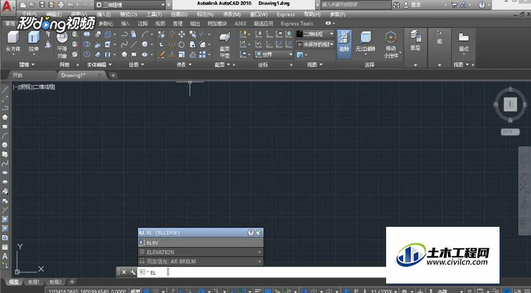Image resolution: width=531 pixels, height=293 pixels.
Task: Select the ELEVATION suggestion
Action: click(x=200, y=252)
